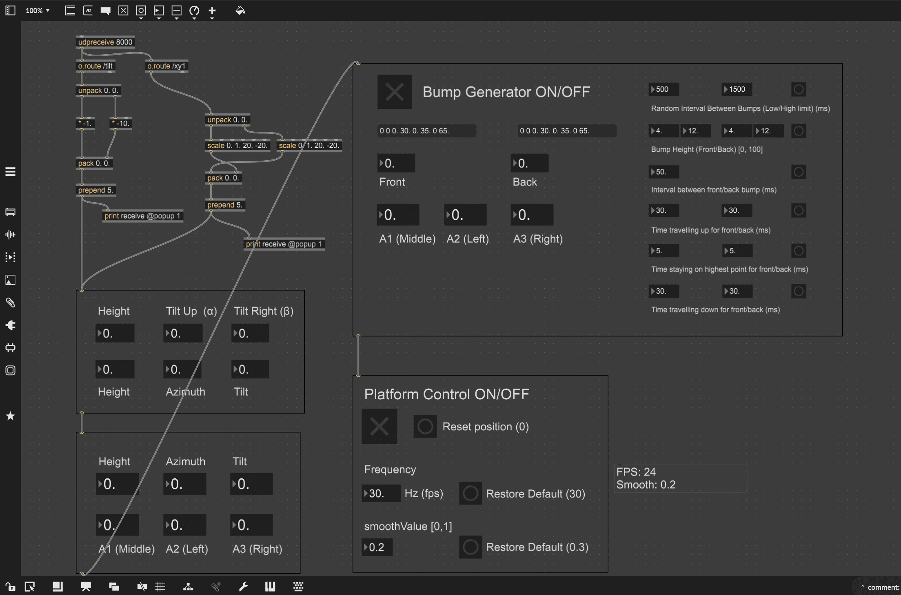Click the star icon in sidebar
Viewport: 901px width, 595px height.
10,416
